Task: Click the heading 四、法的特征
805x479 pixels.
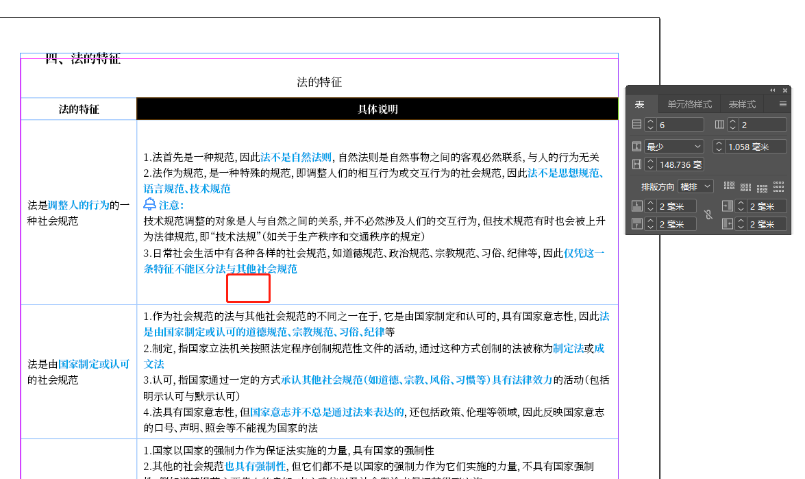Action: click(x=83, y=58)
